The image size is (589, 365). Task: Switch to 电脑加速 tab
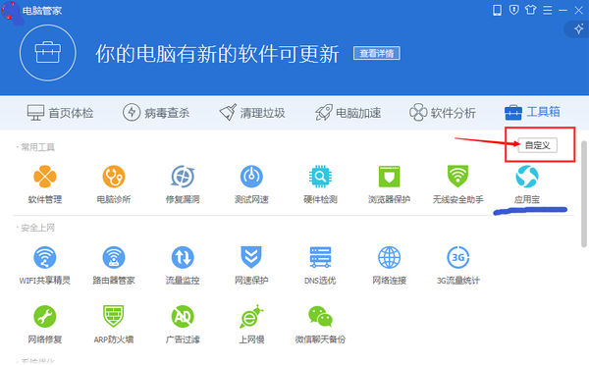[348, 113]
